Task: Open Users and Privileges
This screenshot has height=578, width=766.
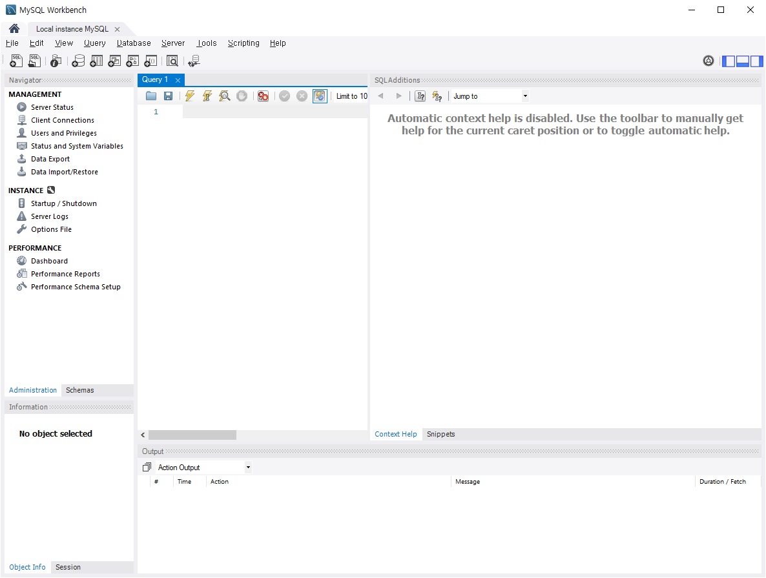Action: click(x=64, y=133)
